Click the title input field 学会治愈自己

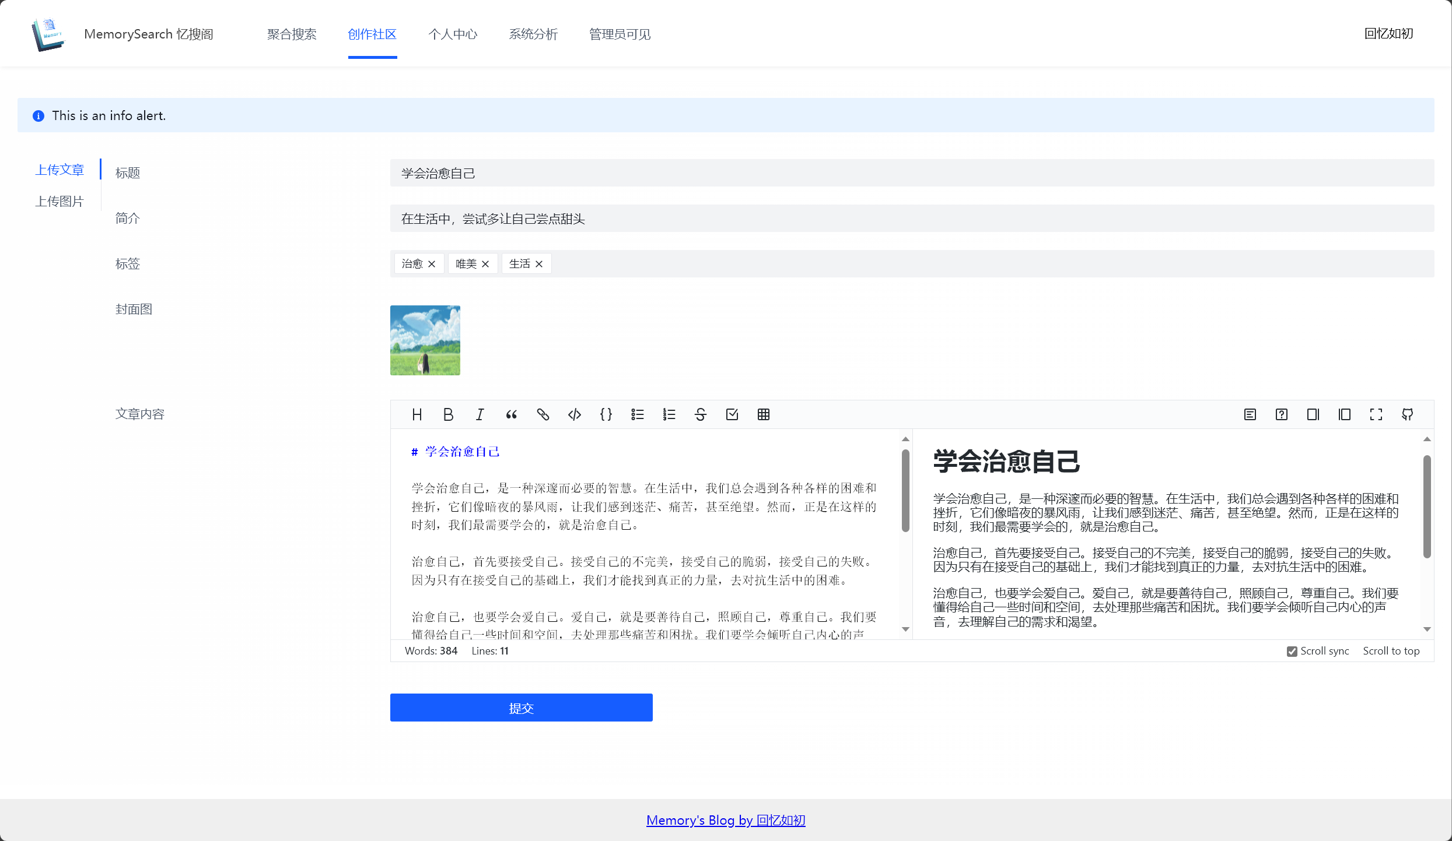912,173
